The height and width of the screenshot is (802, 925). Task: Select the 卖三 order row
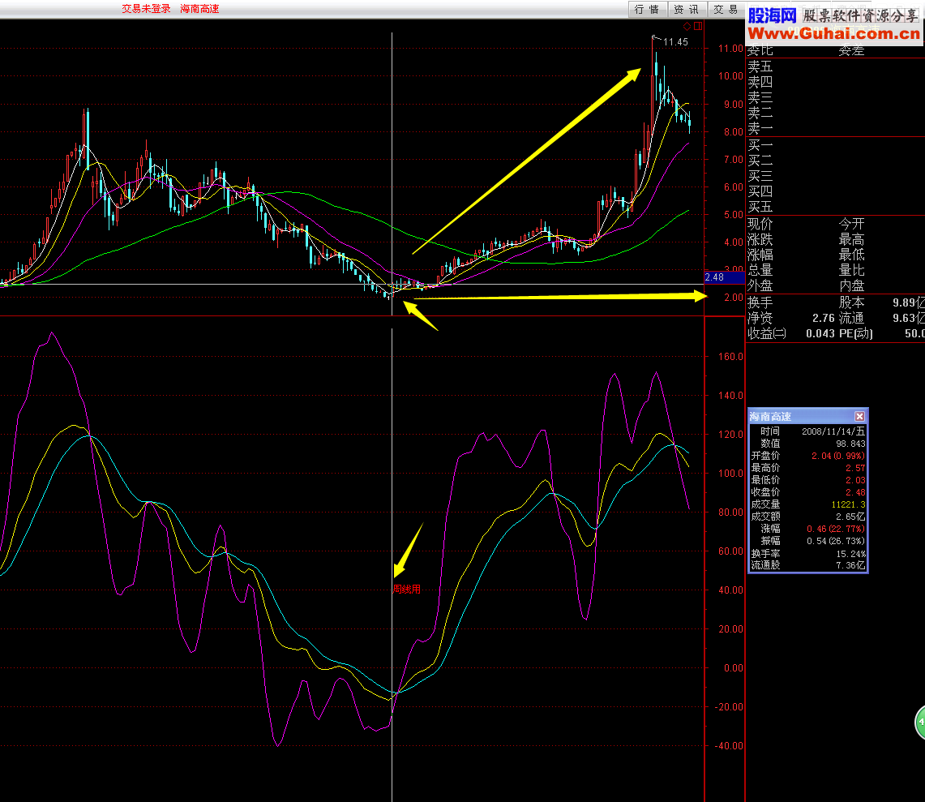[835, 96]
